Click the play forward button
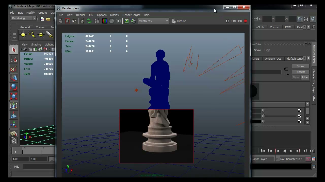Image resolution: width=325 pixels, height=182 pixels. (x=291, y=151)
